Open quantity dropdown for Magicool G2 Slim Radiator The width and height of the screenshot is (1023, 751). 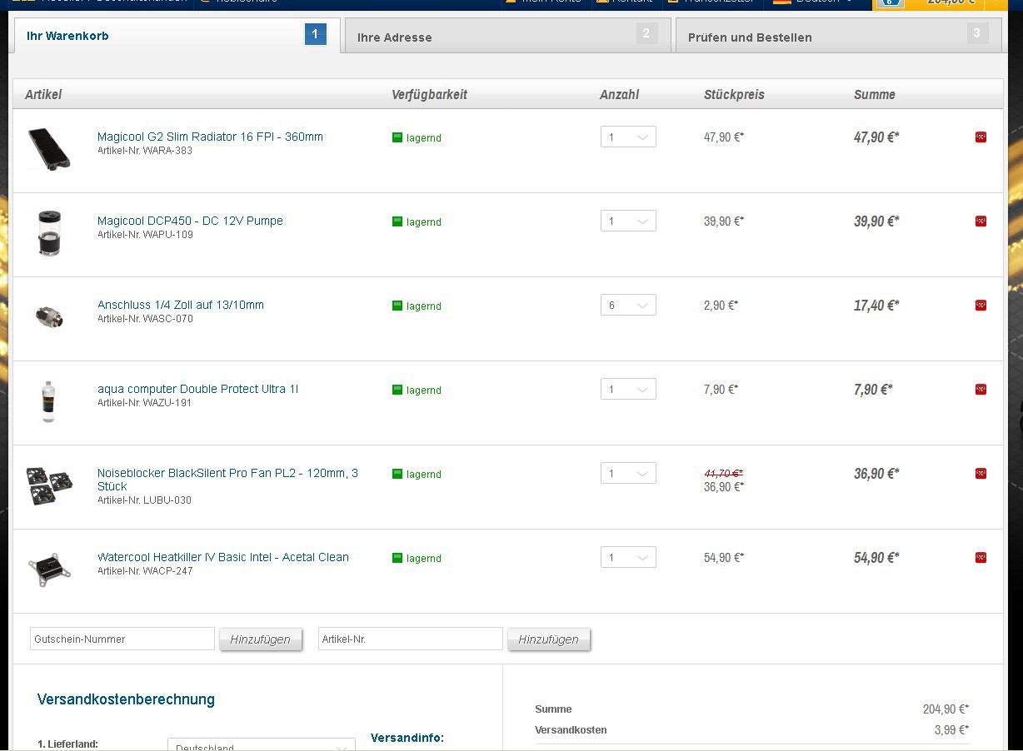click(x=628, y=137)
